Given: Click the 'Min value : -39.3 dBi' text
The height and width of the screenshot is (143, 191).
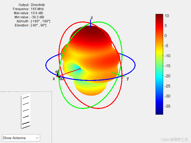Looking at the screenshot, I should pos(29,17).
